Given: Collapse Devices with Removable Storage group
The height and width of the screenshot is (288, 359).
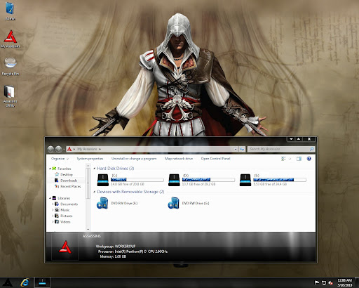Looking at the screenshot, I should click(95, 192).
